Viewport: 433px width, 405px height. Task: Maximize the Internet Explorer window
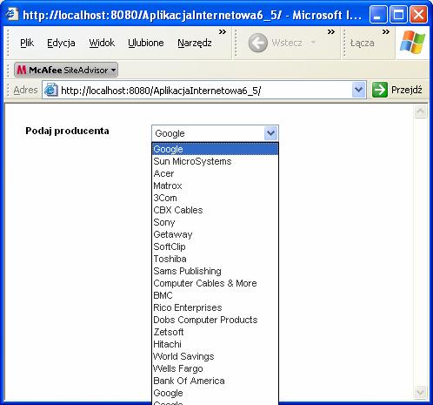point(398,14)
